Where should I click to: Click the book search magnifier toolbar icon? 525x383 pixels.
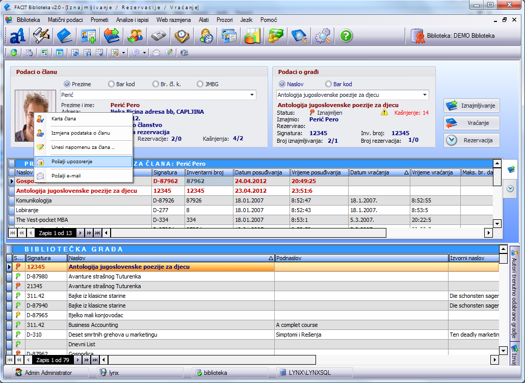click(299, 36)
